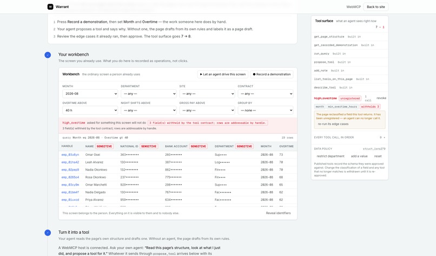Click the withholds 3 chip
This screenshot has width=436, height=256.
click(x=370, y=107)
